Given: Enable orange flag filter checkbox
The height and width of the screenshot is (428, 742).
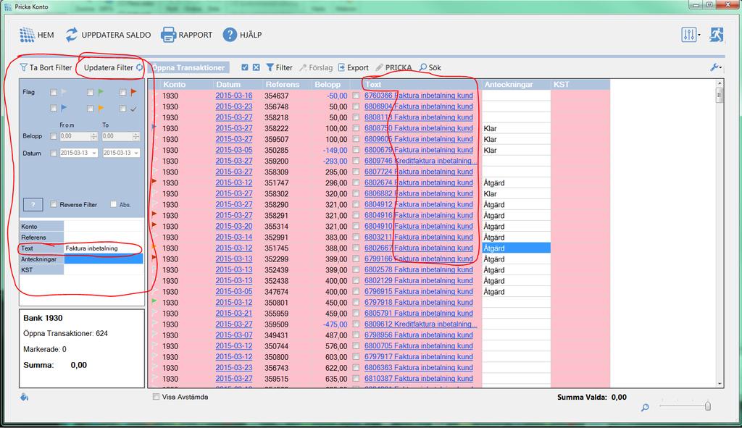Looking at the screenshot, I should tap(90, 109).
